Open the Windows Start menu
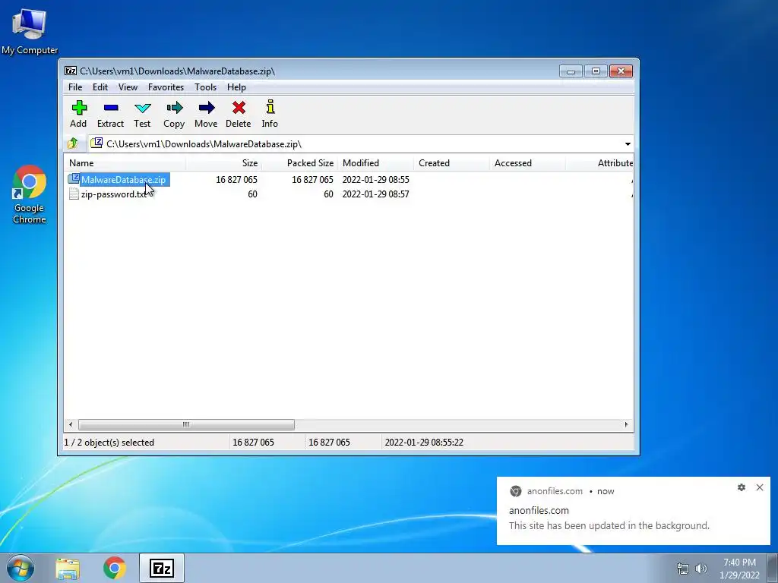This screenshot has height=583, width=778. point(21,568)
